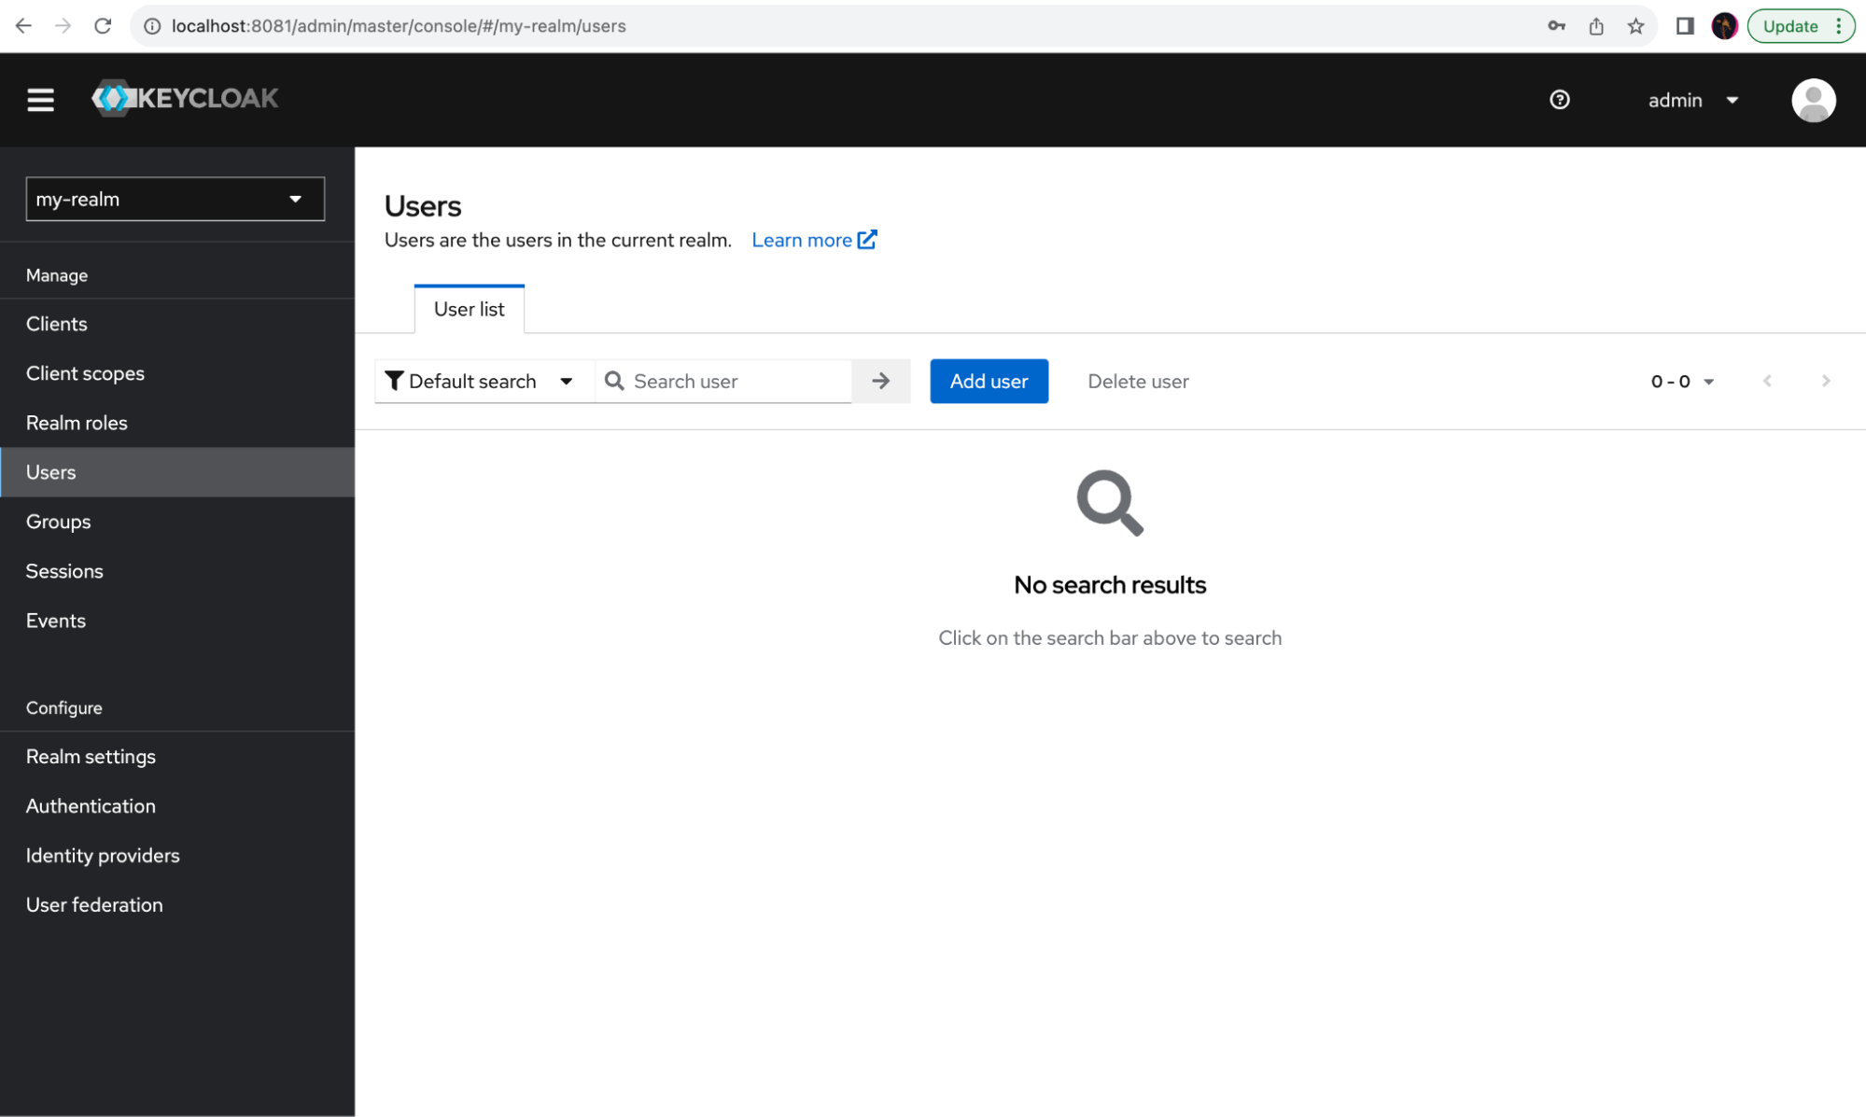Image resolution: width=1866 pixels, height=1117 pixels.
Task: Click the search magnifier arrow icon
Action: 880,381
